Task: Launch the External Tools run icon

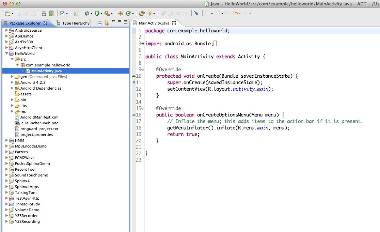Action: [x=107, y=13]
